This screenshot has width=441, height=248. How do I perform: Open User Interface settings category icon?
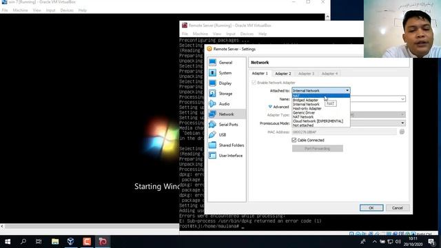tap(213, 156)
